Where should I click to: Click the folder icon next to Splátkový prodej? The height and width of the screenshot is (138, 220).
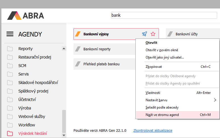point(10,91)
